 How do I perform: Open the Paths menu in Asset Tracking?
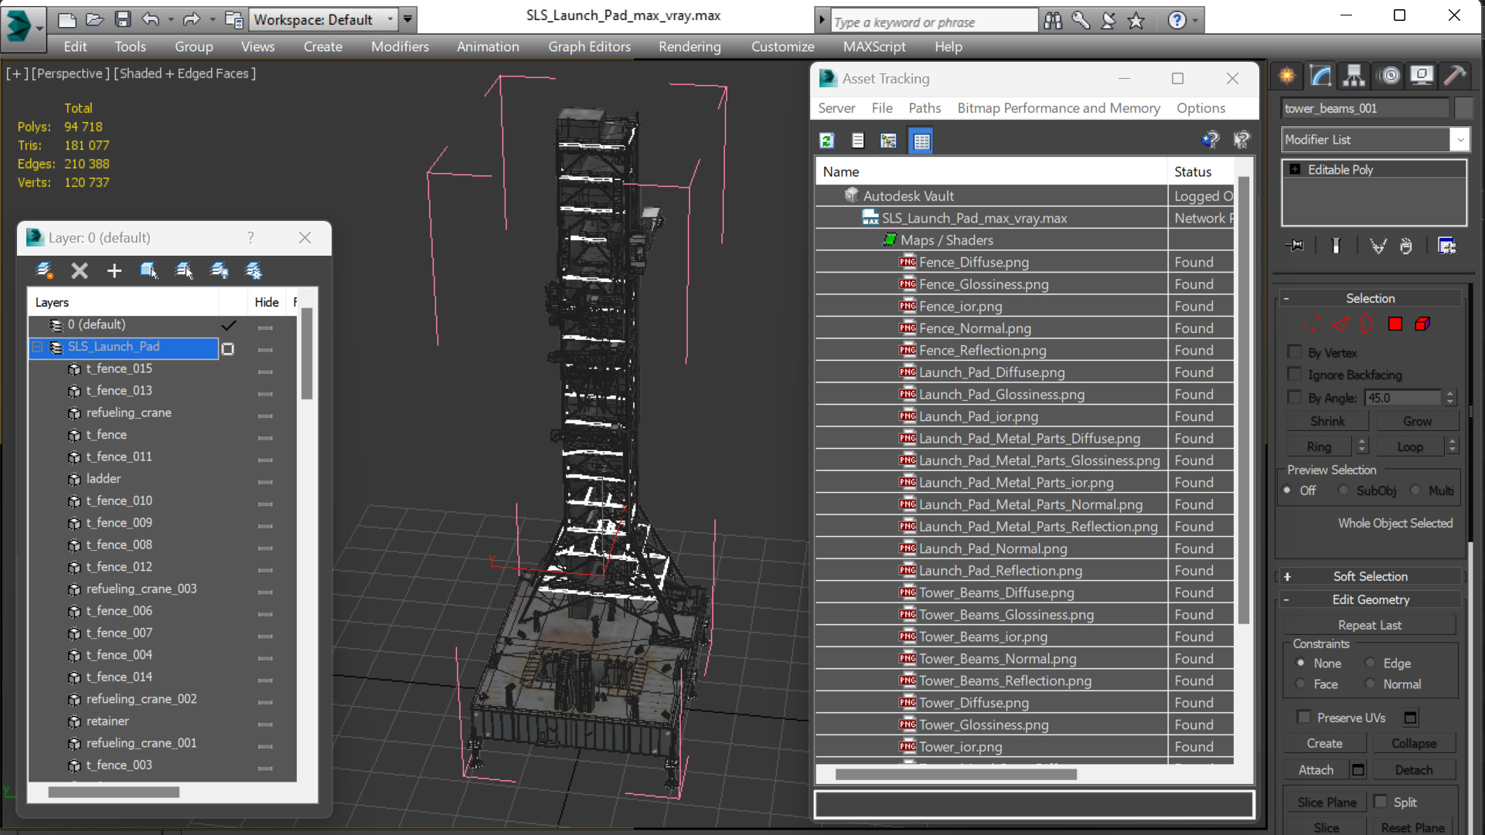point(924,108)
